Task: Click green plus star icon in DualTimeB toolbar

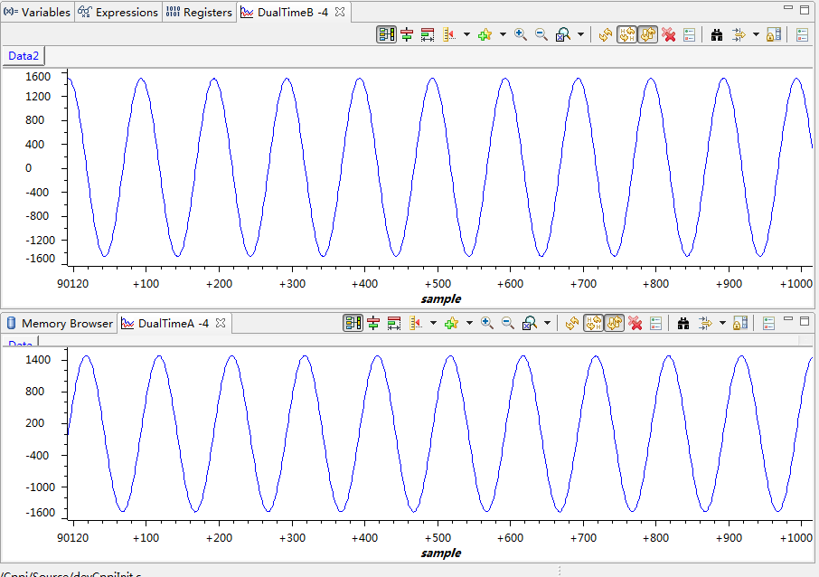Action: pyautogui.click(x=485, y=35)
